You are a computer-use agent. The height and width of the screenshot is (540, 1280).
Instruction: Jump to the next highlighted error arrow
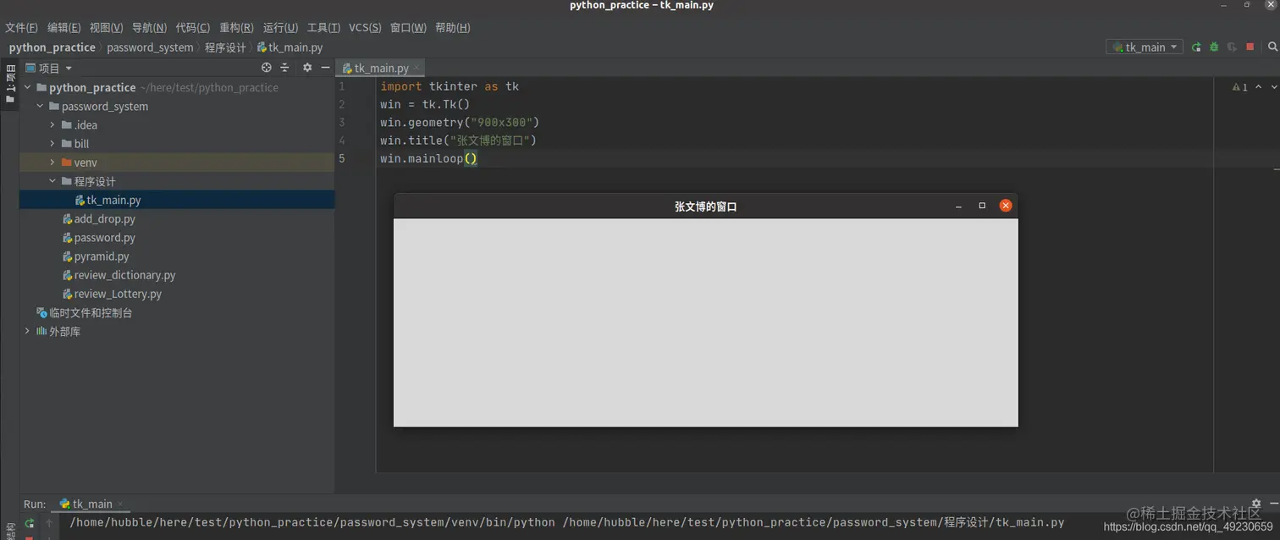coord(1272,87)
